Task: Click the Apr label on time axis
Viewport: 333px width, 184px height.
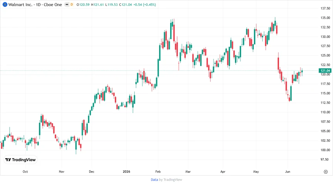Action: (223, 171)
